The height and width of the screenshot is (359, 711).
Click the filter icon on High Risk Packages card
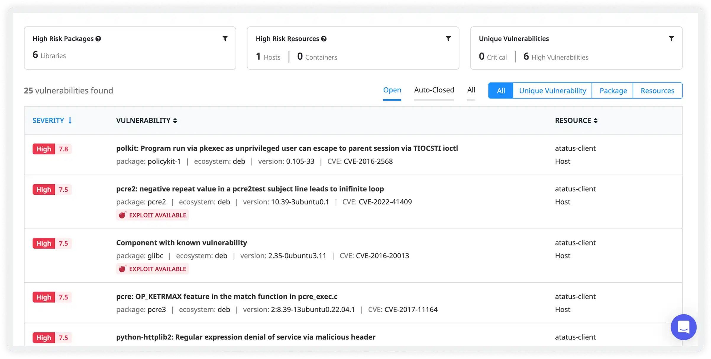225,39
